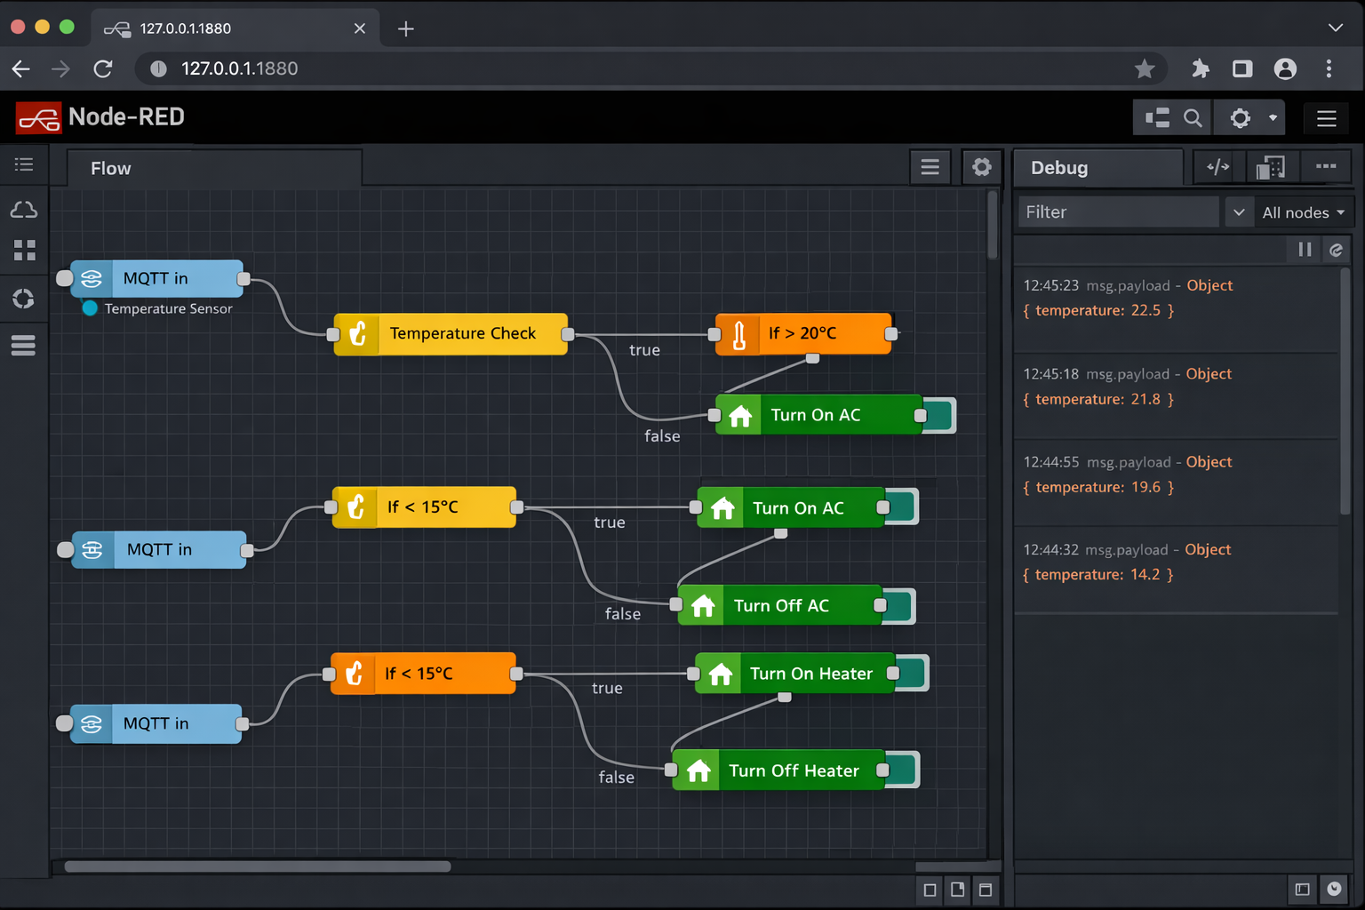The width and height of the screenshot is (1365, 910).
Task: Reload the browser page
Action: pos(103,68)
